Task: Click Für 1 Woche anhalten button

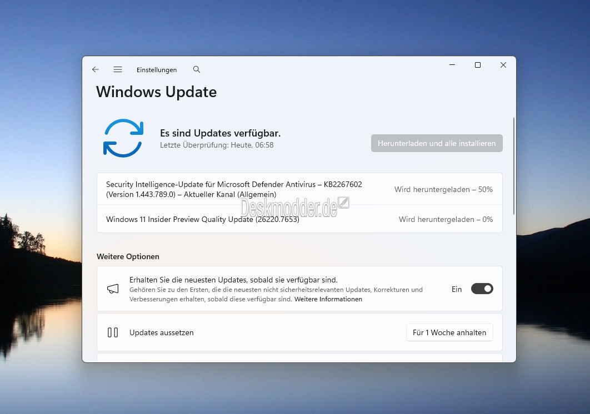Action: [449, 332]
